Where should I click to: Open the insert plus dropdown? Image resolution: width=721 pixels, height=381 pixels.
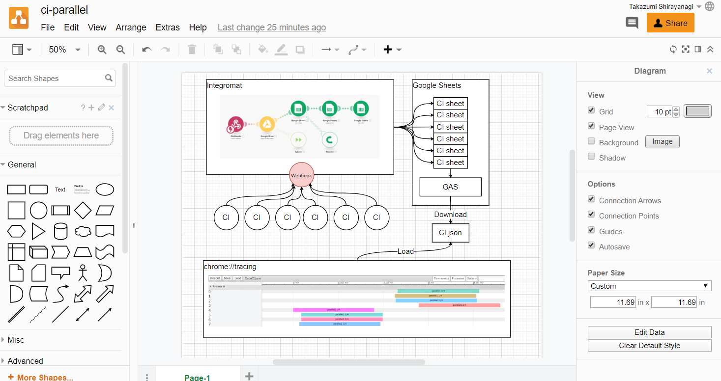pos(392,50)
